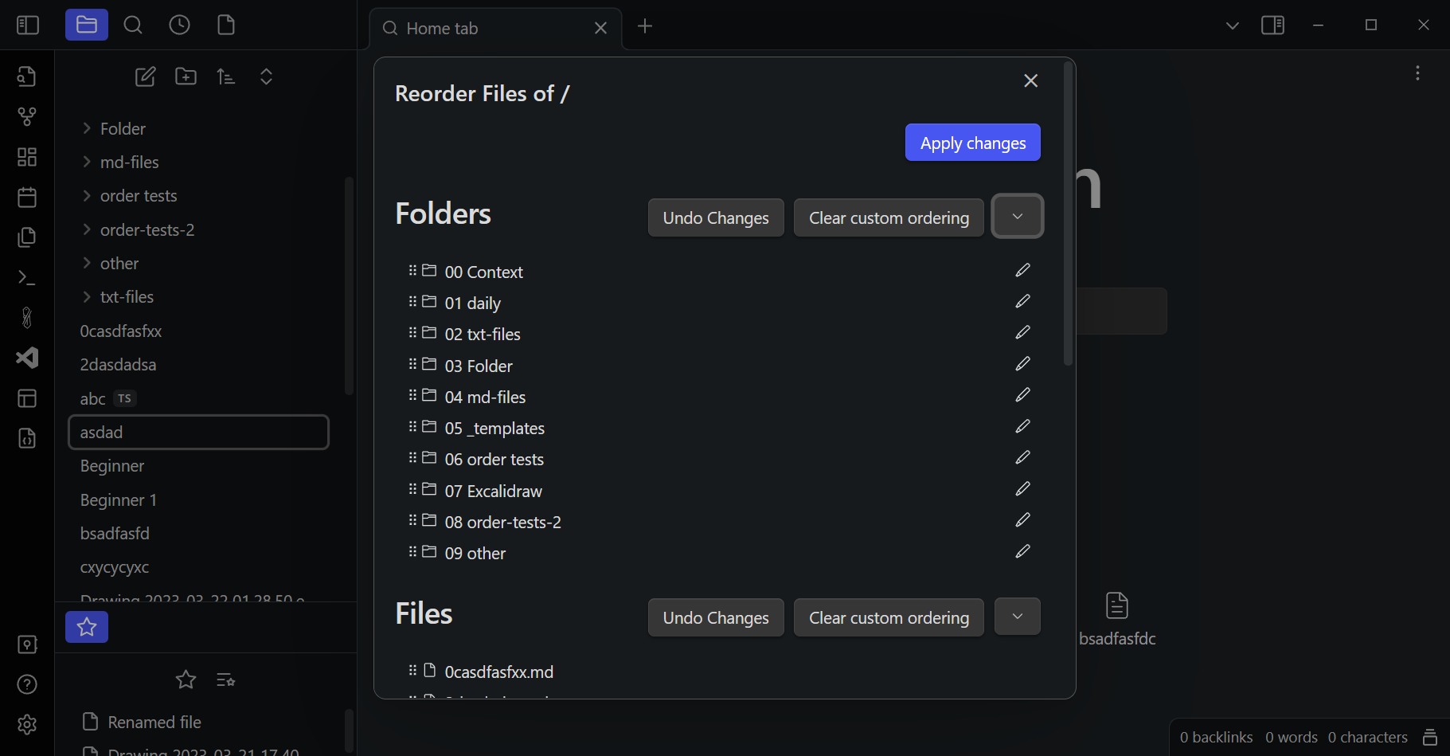Click bookmark list star icon in lower panel
The image size is (1450, 756).
pyautogui.click(x=226, y=680)
